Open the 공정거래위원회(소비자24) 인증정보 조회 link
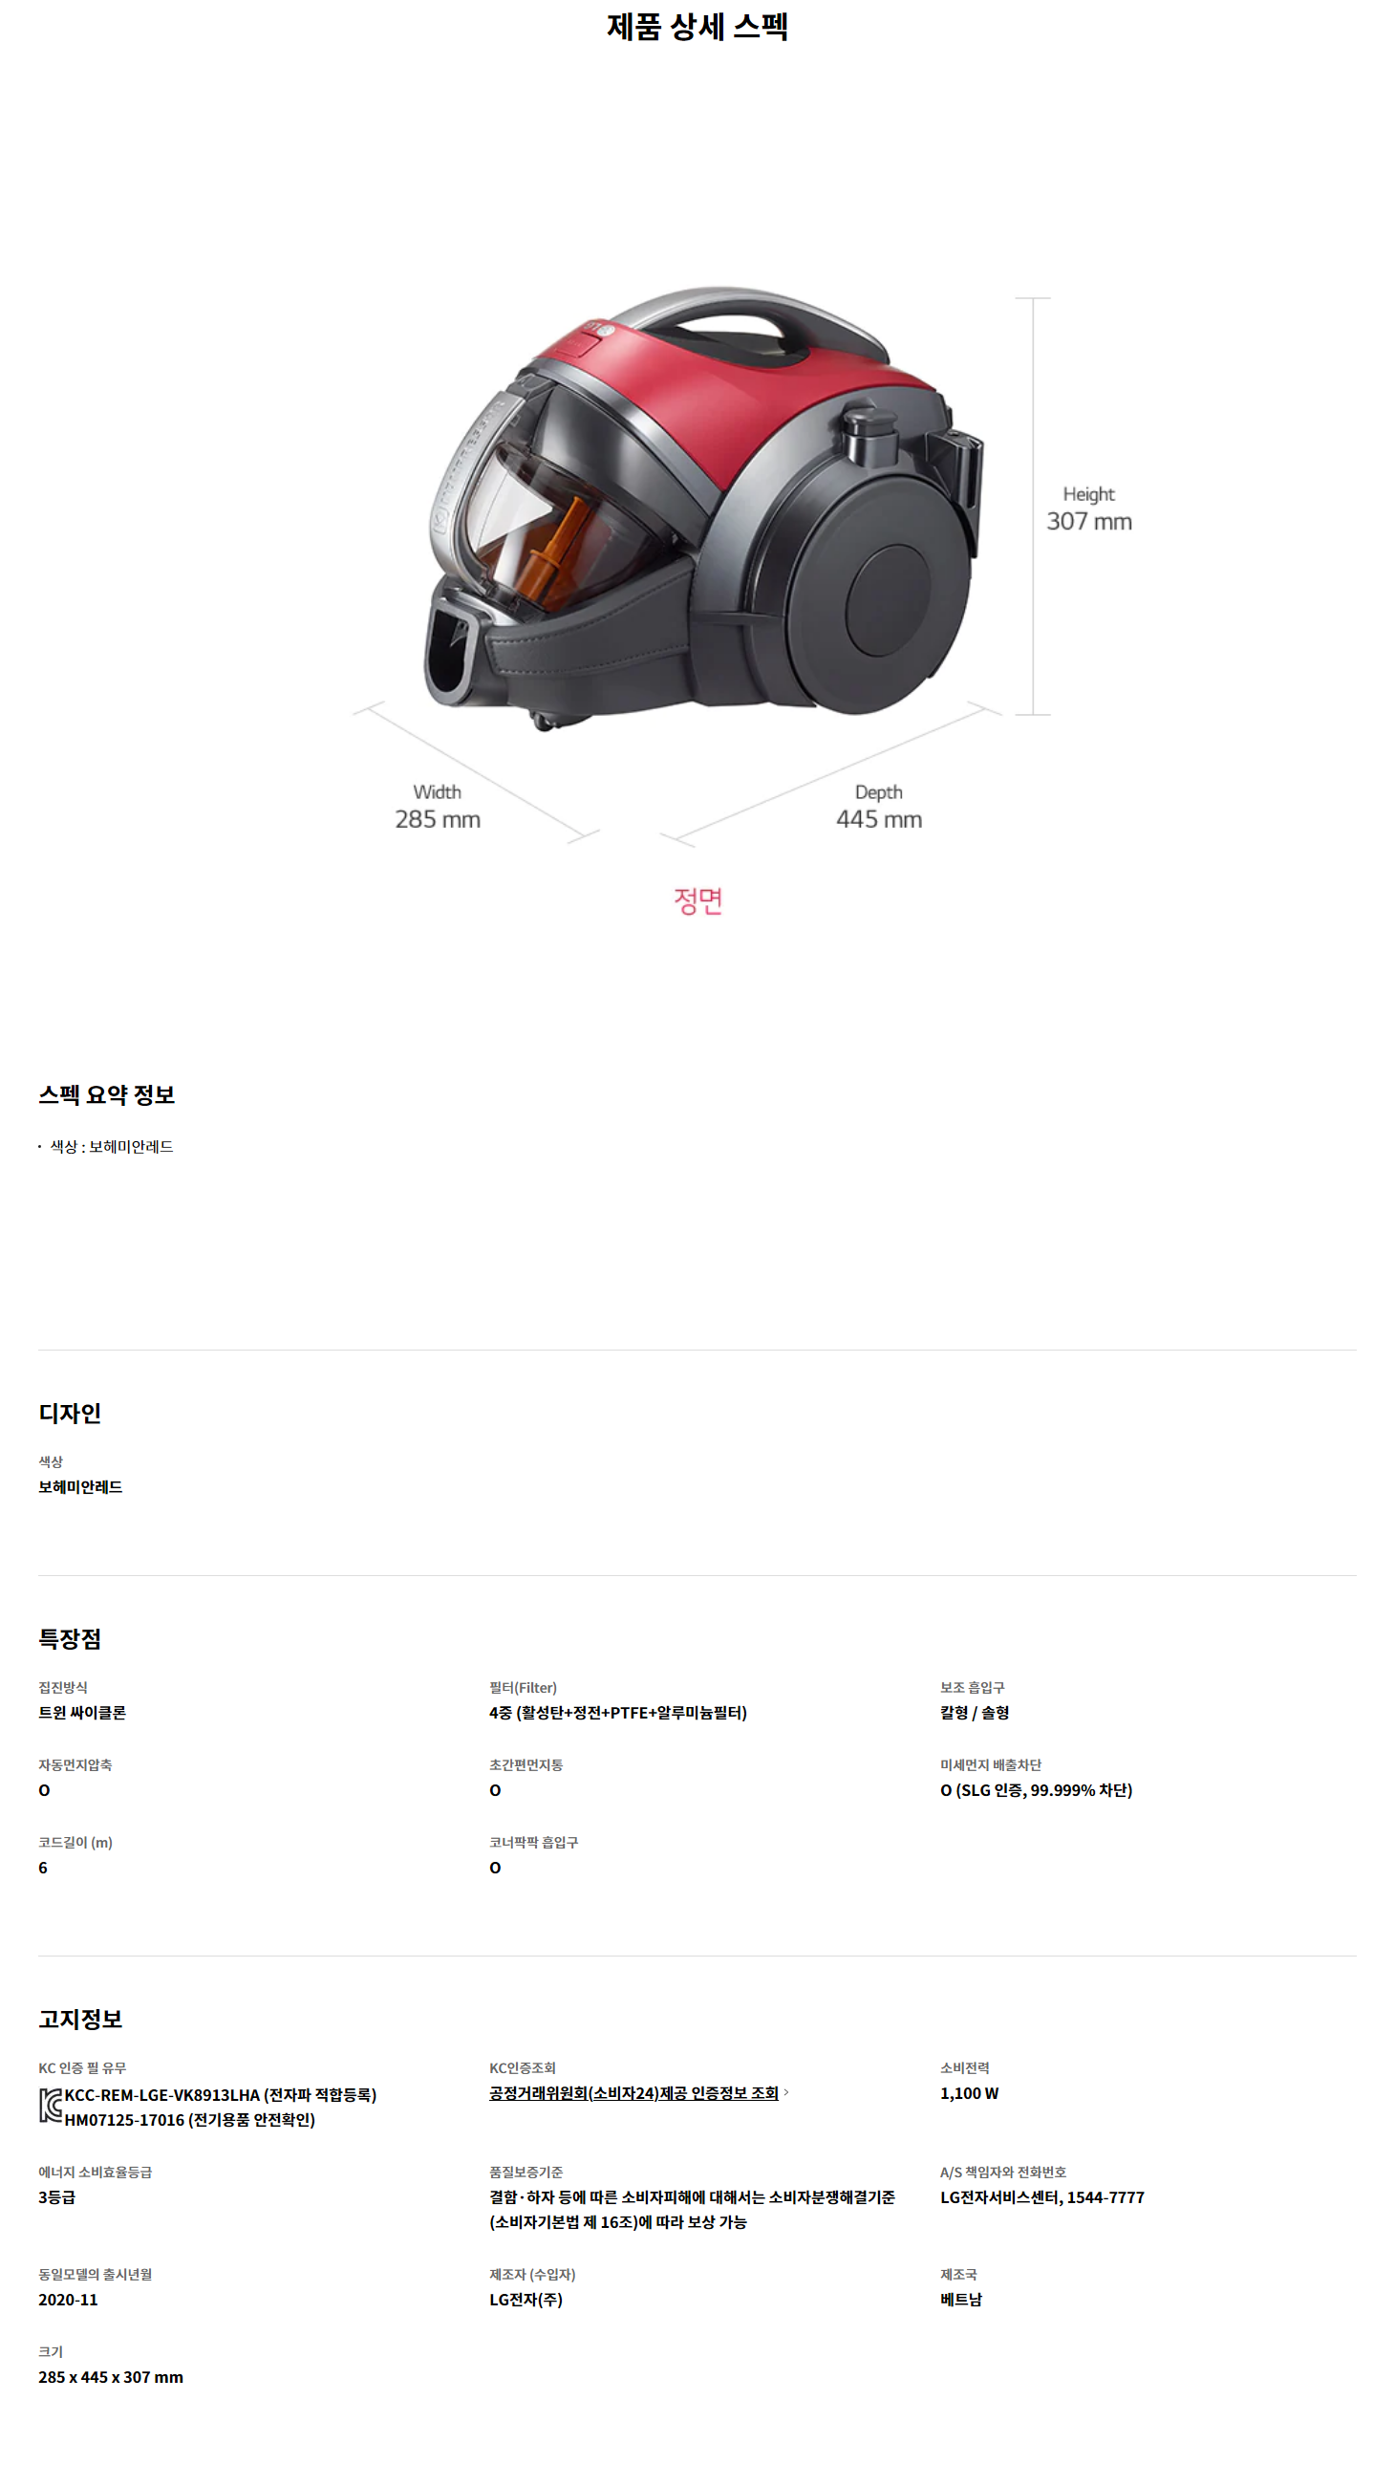The image size is (1395, 2465). point(633,2093)
